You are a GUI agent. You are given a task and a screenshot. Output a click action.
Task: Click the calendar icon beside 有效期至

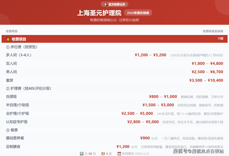(119, 154)
